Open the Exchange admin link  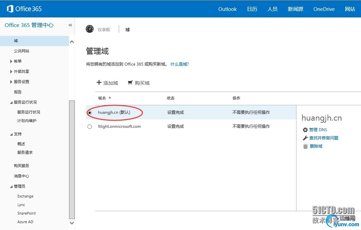[25, 196]
